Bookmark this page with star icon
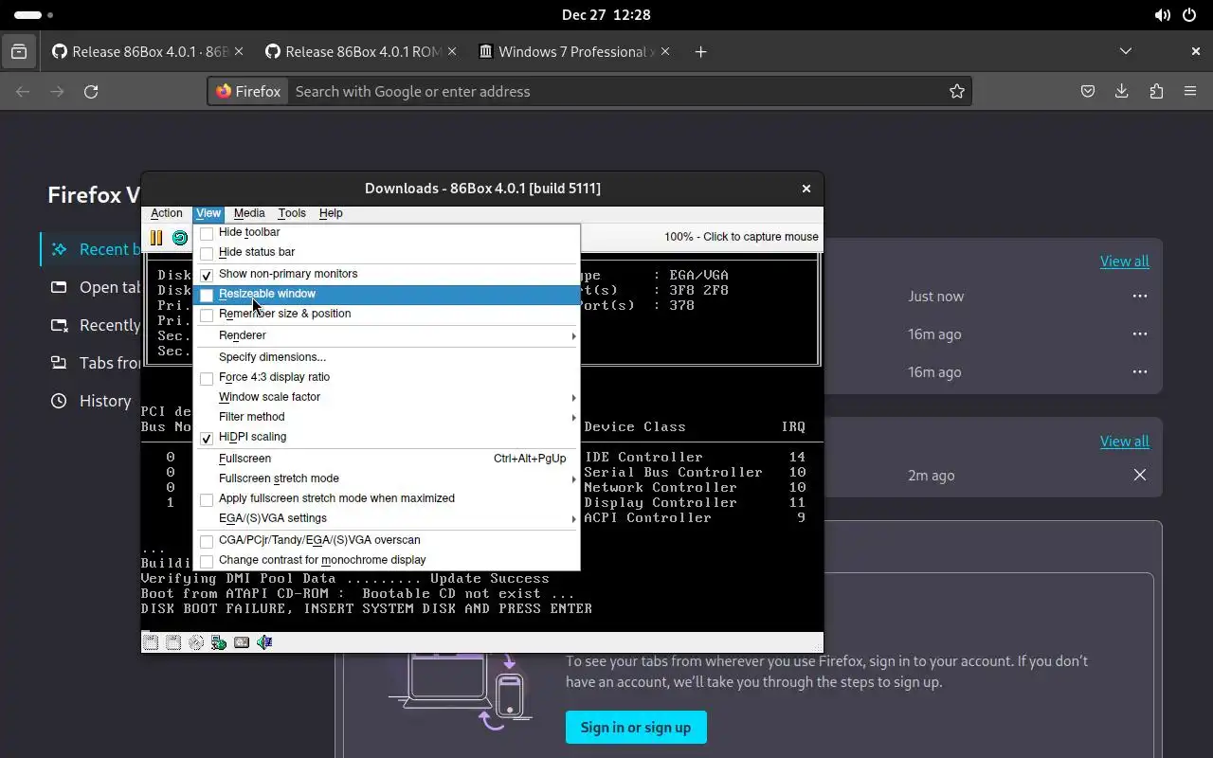 coord(957,92)
